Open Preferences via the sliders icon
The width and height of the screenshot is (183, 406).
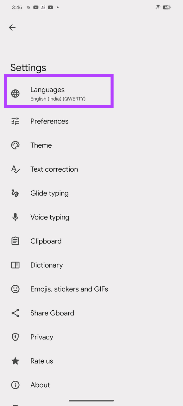[15, 121]
